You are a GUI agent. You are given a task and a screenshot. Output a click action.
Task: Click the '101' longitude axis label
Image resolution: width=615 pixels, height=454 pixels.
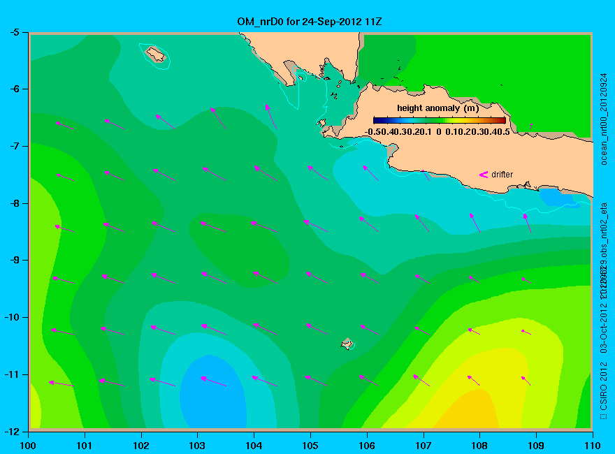click(85, 446)
